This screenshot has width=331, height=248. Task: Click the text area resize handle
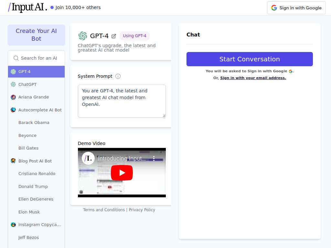click(x=164, y=116)
